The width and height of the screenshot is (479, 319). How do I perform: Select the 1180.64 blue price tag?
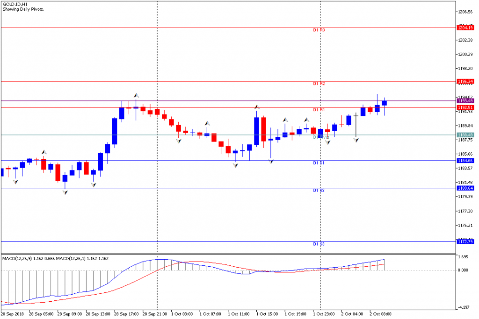tap(465, 188)
